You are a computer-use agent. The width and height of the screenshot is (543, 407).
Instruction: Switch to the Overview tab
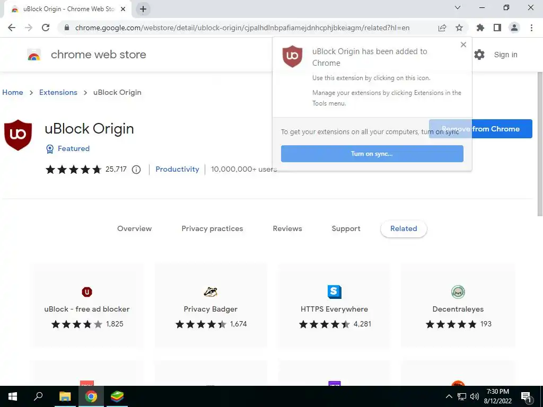134,228
